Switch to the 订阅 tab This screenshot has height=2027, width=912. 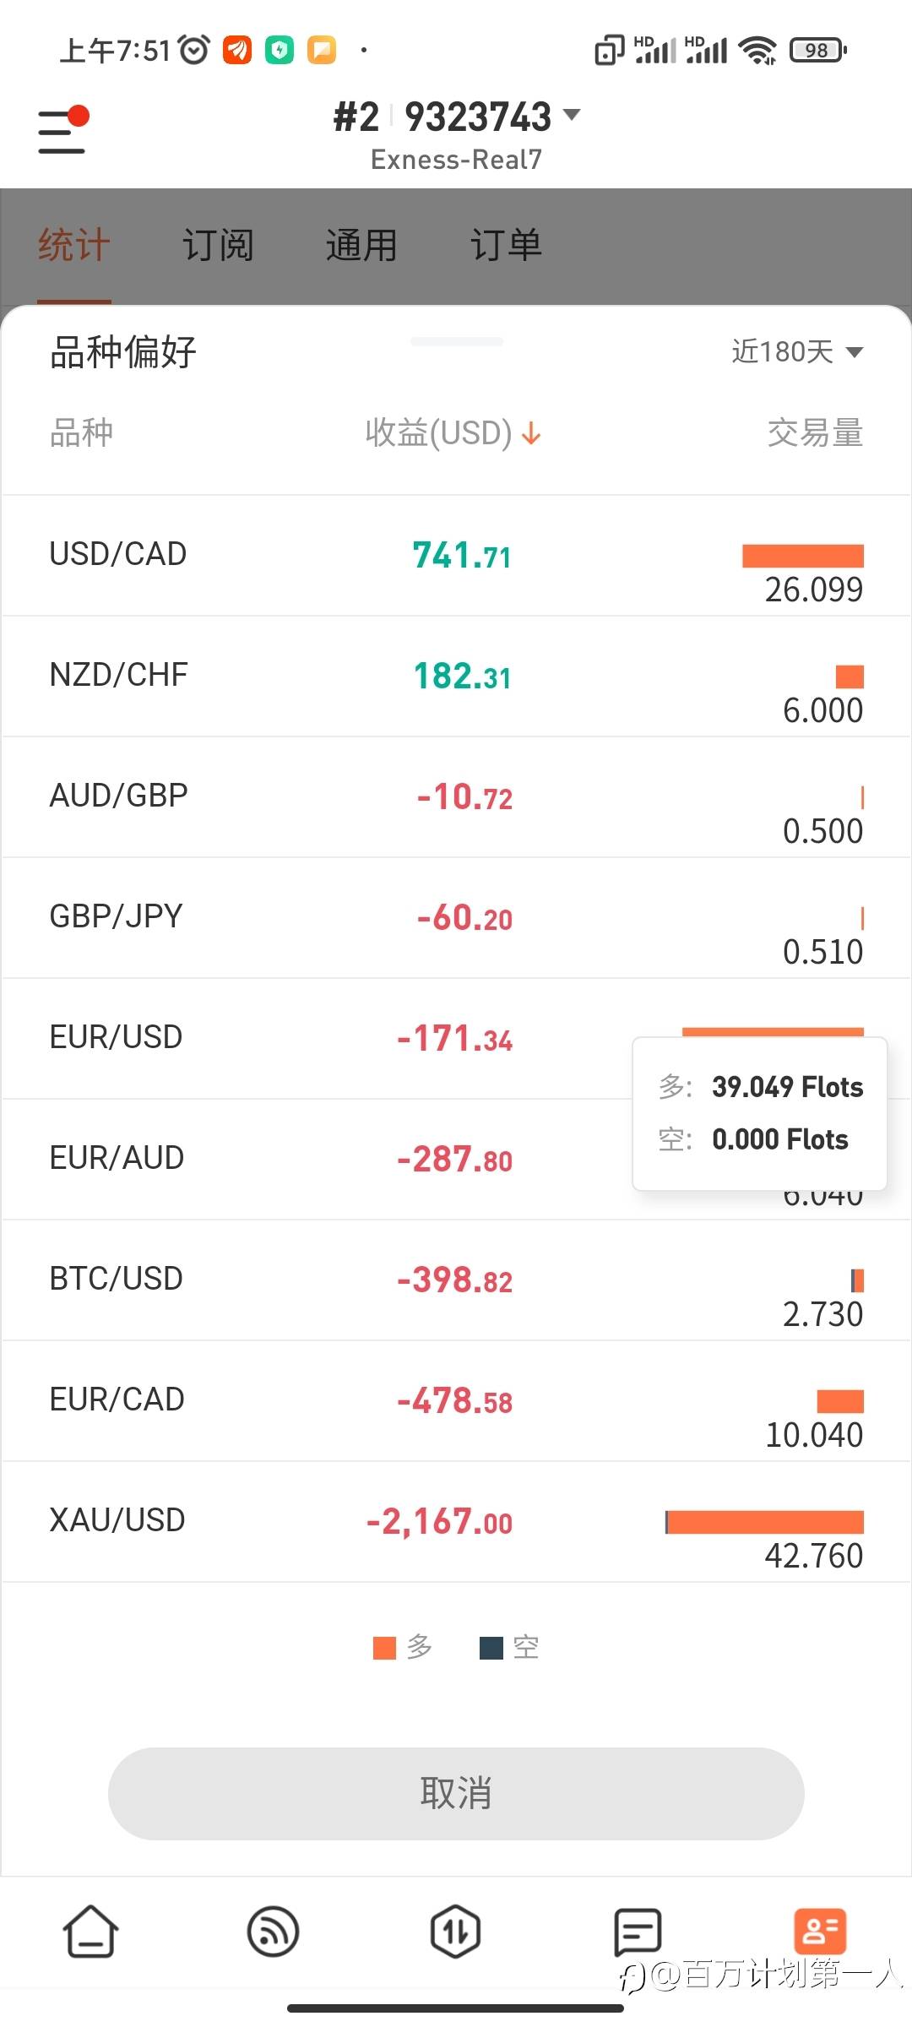218,245
